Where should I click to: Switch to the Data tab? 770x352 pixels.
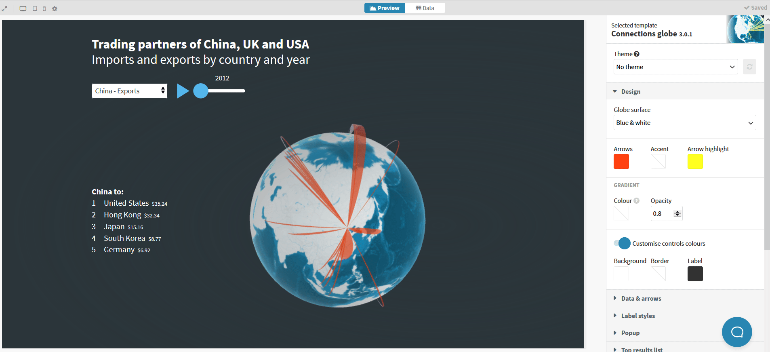click(x=425, y=8)
